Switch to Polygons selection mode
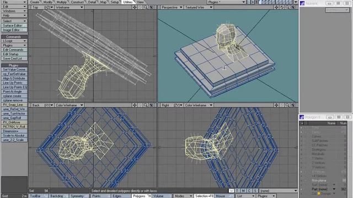The image size is (353, 198). pyautogui.click(x=142, y=196)
